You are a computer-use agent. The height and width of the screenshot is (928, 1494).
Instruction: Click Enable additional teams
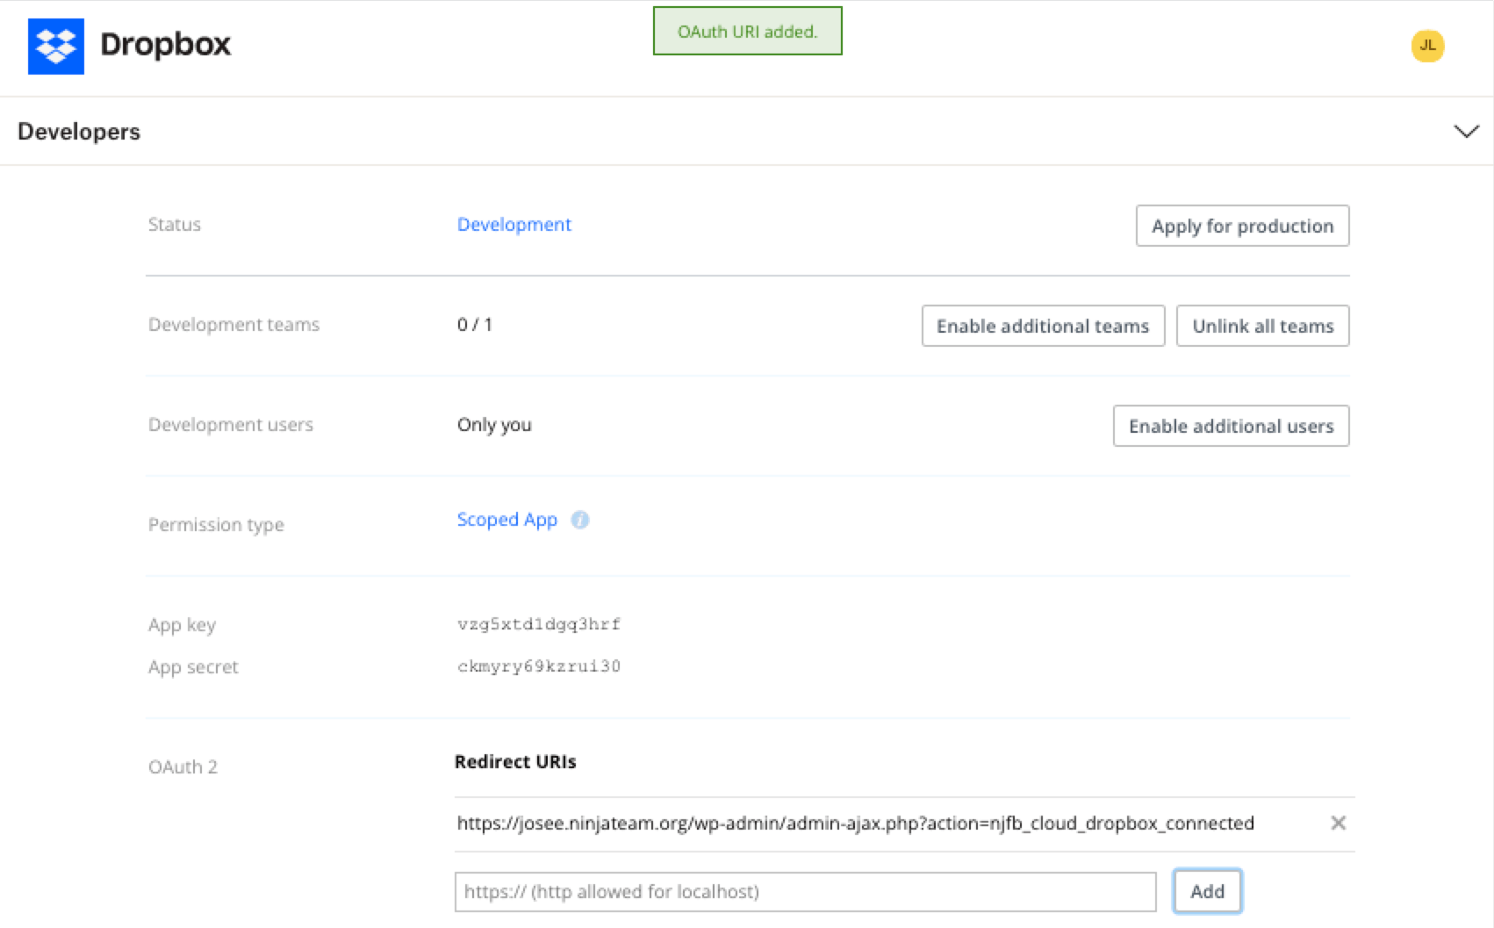[1042, 326]
